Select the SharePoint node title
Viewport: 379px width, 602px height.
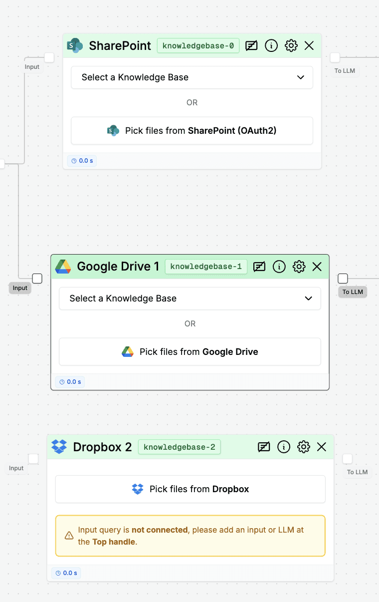(120, 46)
